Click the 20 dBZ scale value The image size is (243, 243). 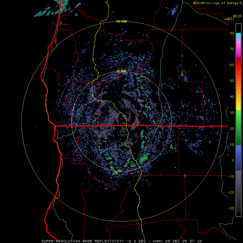(x=232, y=129)
